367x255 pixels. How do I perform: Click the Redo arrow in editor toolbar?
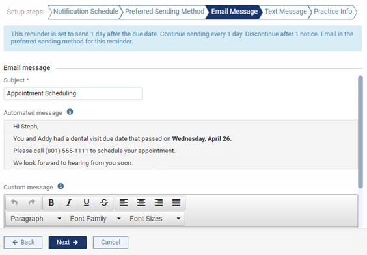32,202
